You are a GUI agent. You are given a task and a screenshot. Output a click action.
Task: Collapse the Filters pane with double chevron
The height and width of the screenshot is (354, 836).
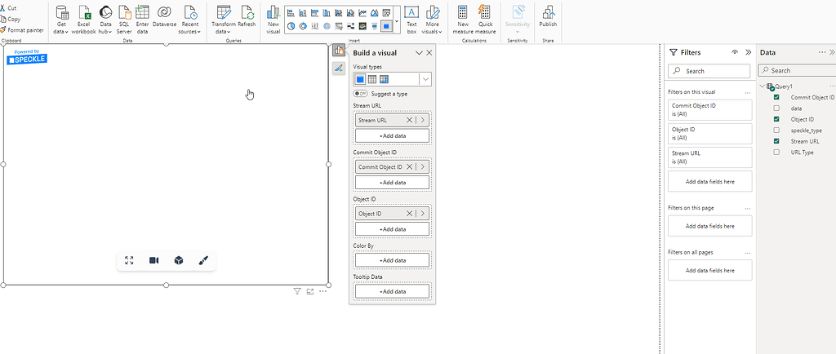(x=748, y=52)
